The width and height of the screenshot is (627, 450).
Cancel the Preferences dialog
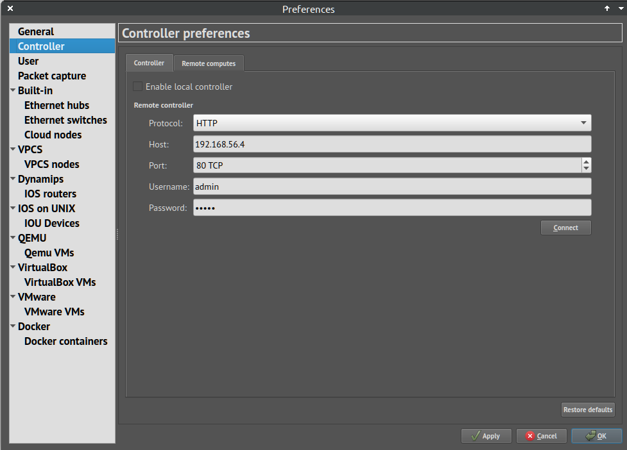click(542, 436)
